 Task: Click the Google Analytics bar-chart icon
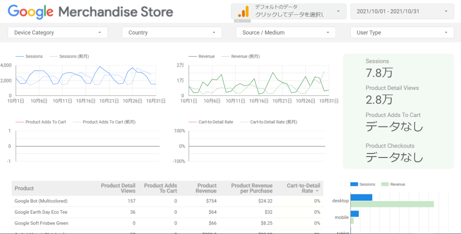[243, 11]
